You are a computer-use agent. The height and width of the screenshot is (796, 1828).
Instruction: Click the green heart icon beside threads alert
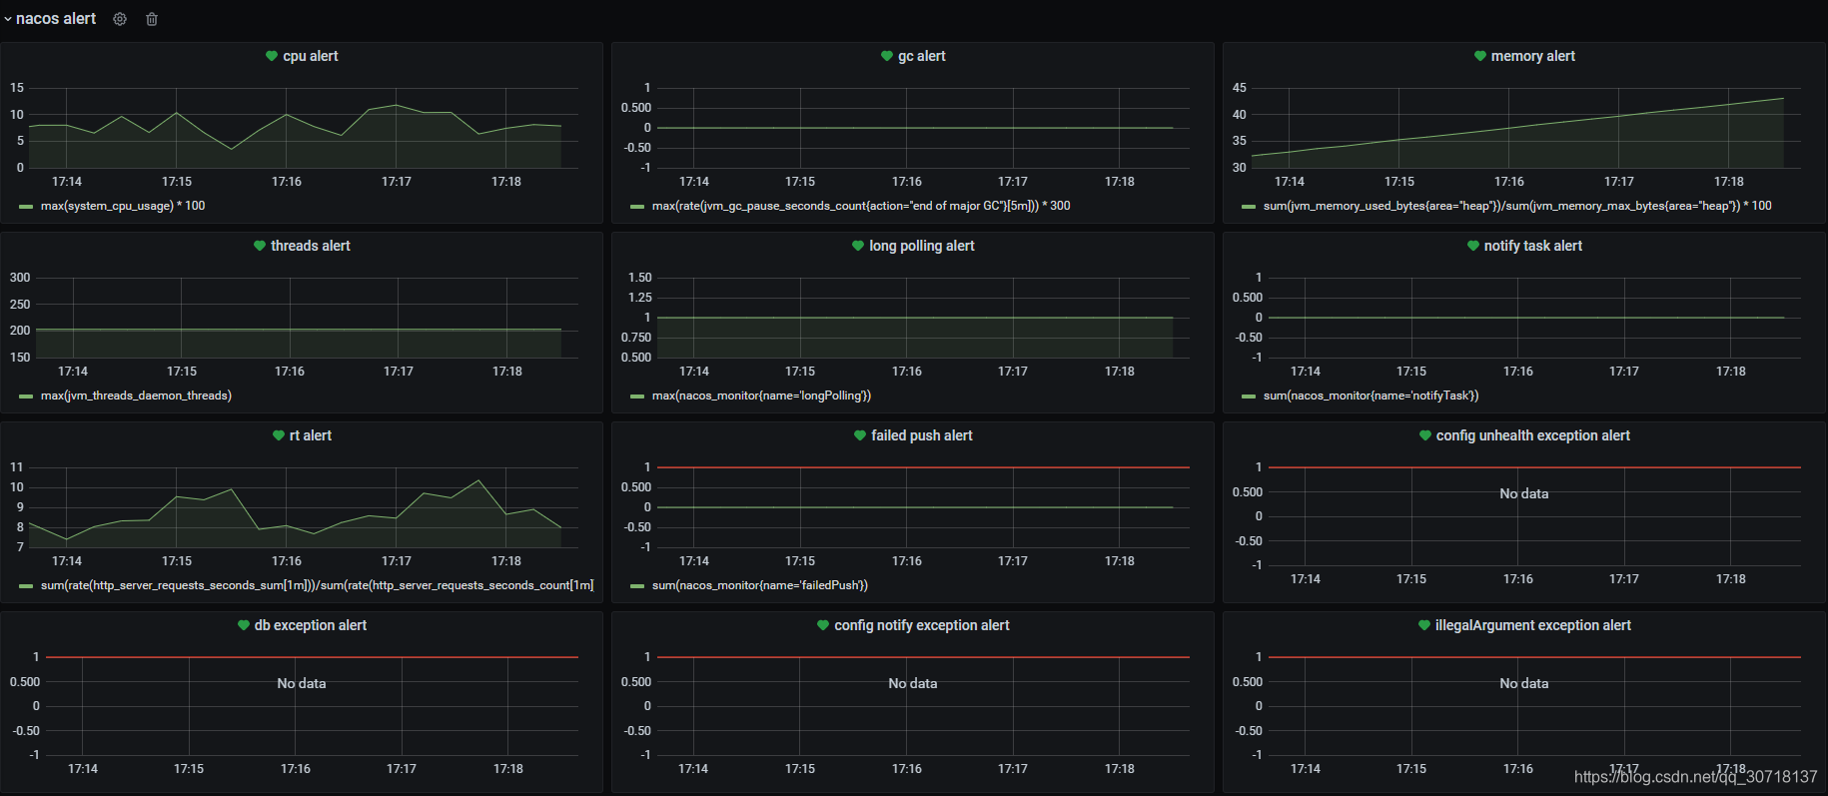[x=260, y=246]
